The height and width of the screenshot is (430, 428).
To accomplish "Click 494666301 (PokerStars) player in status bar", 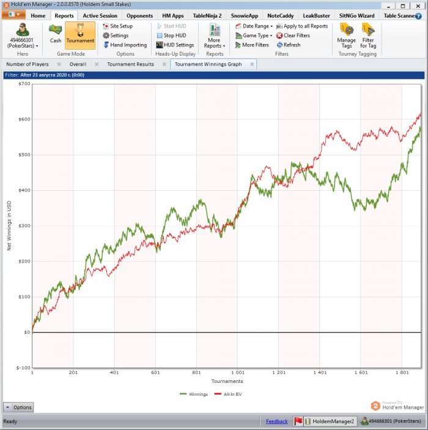I will pyautogui.click(x=391, y=421).
